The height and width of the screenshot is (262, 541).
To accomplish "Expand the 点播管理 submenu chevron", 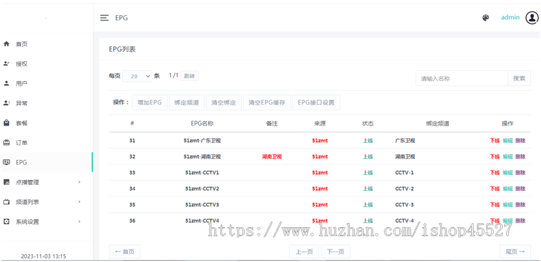I will [79, 182].
